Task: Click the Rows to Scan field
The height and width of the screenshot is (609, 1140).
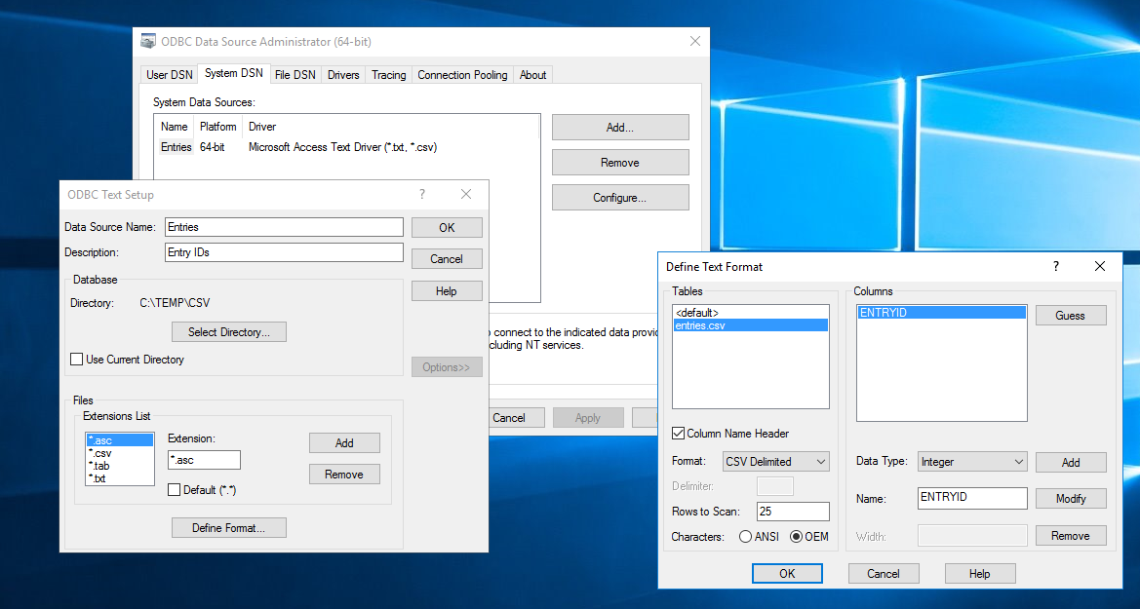Action: coord(793,512)
